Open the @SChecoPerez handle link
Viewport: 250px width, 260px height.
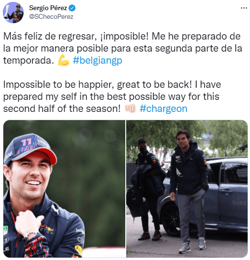click(x=51, y=17)
